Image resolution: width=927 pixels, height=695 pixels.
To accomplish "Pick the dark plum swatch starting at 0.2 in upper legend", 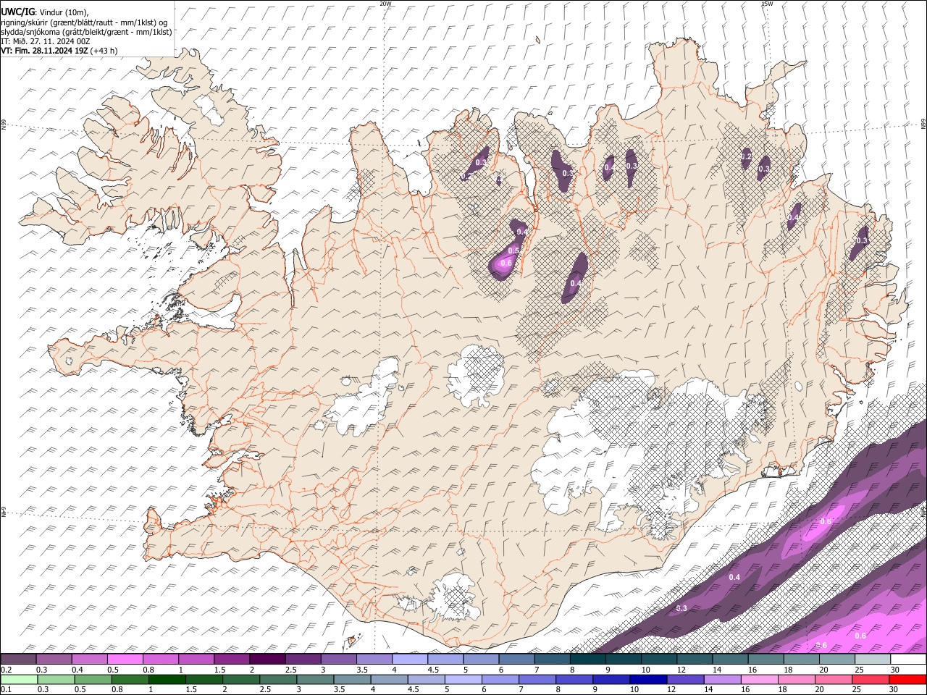I will 19,660.
